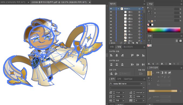The image size is (183, 105).
Task: Click the new color group folder icon
Action: point(170,64)
